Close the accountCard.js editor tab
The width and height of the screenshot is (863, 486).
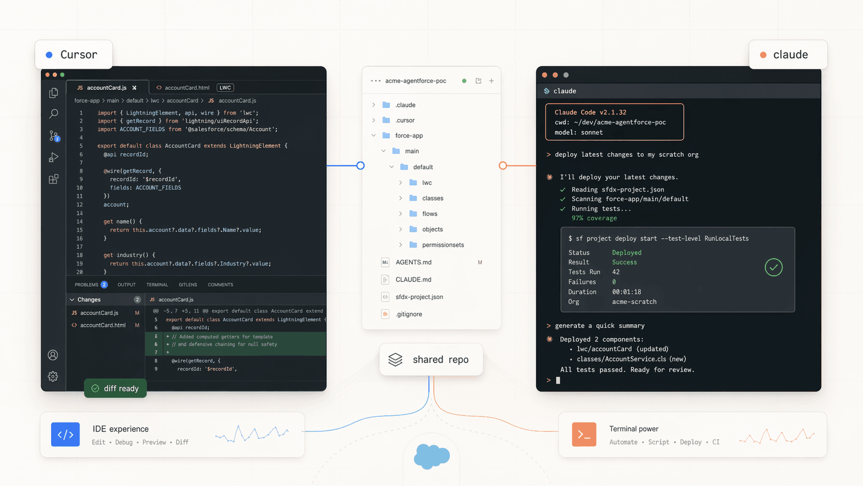(x=134, y=88)
